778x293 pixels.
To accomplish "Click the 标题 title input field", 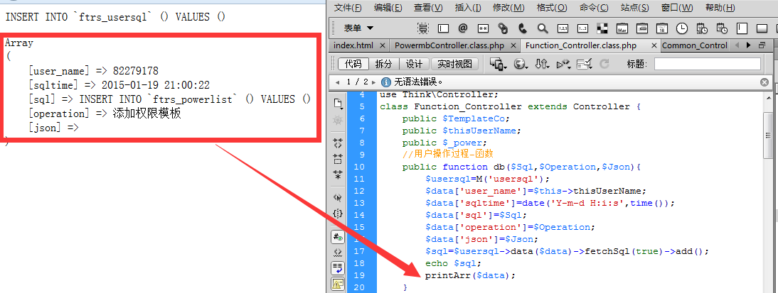I will (707, 64).
